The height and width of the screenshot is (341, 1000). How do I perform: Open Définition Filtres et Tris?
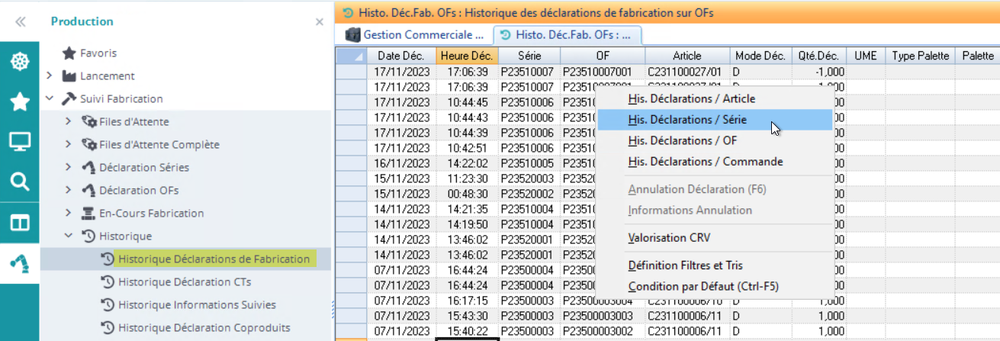pos(685,265)
